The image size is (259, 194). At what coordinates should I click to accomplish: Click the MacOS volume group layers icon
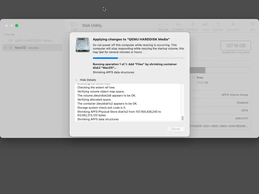[10, 47]
